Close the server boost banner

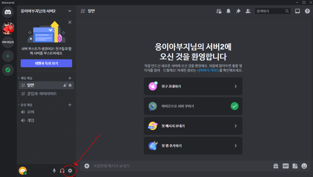[x=70, y=22]
